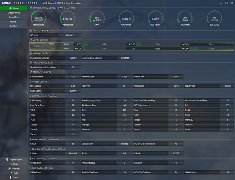Toggle Simultaneous Multithreading ON value
Screen dimensions: 235x180
[73, 67]
